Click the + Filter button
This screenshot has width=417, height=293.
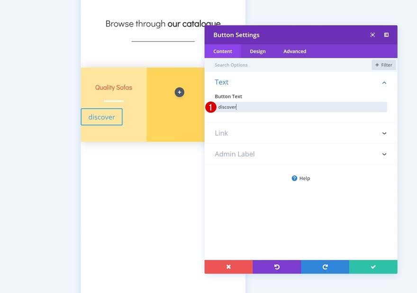(x=383, y=65)
